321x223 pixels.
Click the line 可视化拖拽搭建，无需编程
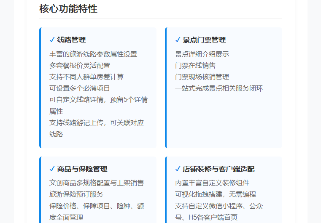[216, 194]
